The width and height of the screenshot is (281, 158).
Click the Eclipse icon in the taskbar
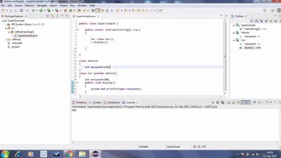pyautogui.click(x=95, y=154)
